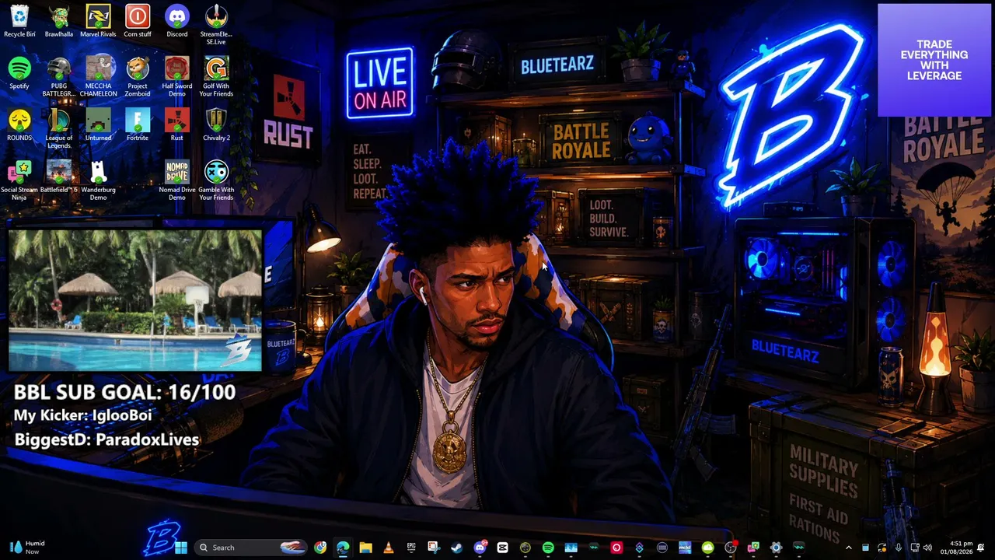Launch Discord from the desktop shortcut
Image resolution: width=995 pixels, height=560 pixels.
177,21
